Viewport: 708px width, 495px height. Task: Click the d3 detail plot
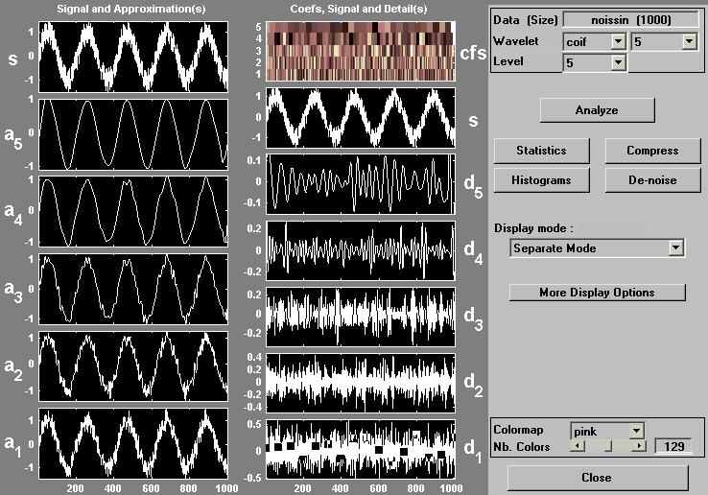click(361, 318)
